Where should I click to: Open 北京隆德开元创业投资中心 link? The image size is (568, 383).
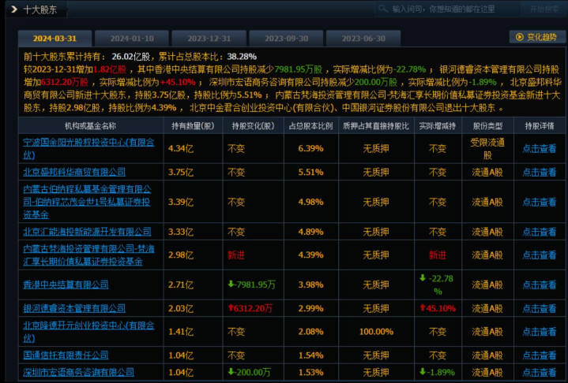point(88,332)
